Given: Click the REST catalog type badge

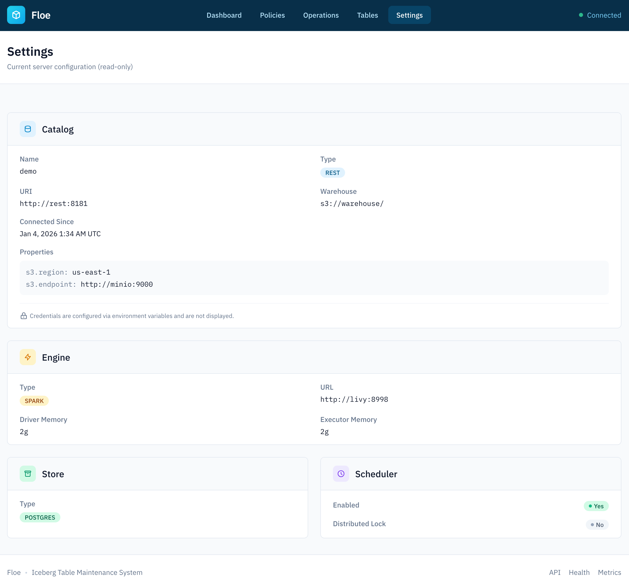Looking at the screenshot, I should (332, 173).
